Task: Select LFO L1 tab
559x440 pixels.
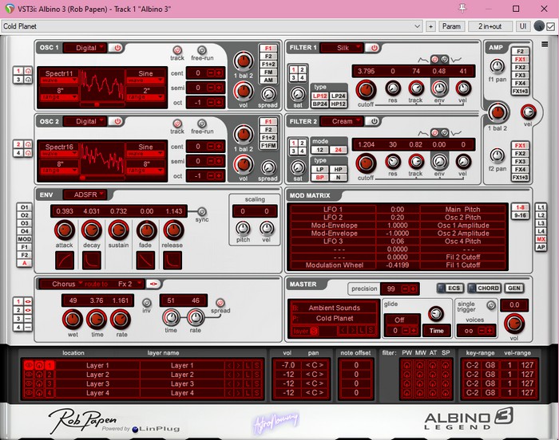Action: [x=541, y=207]
